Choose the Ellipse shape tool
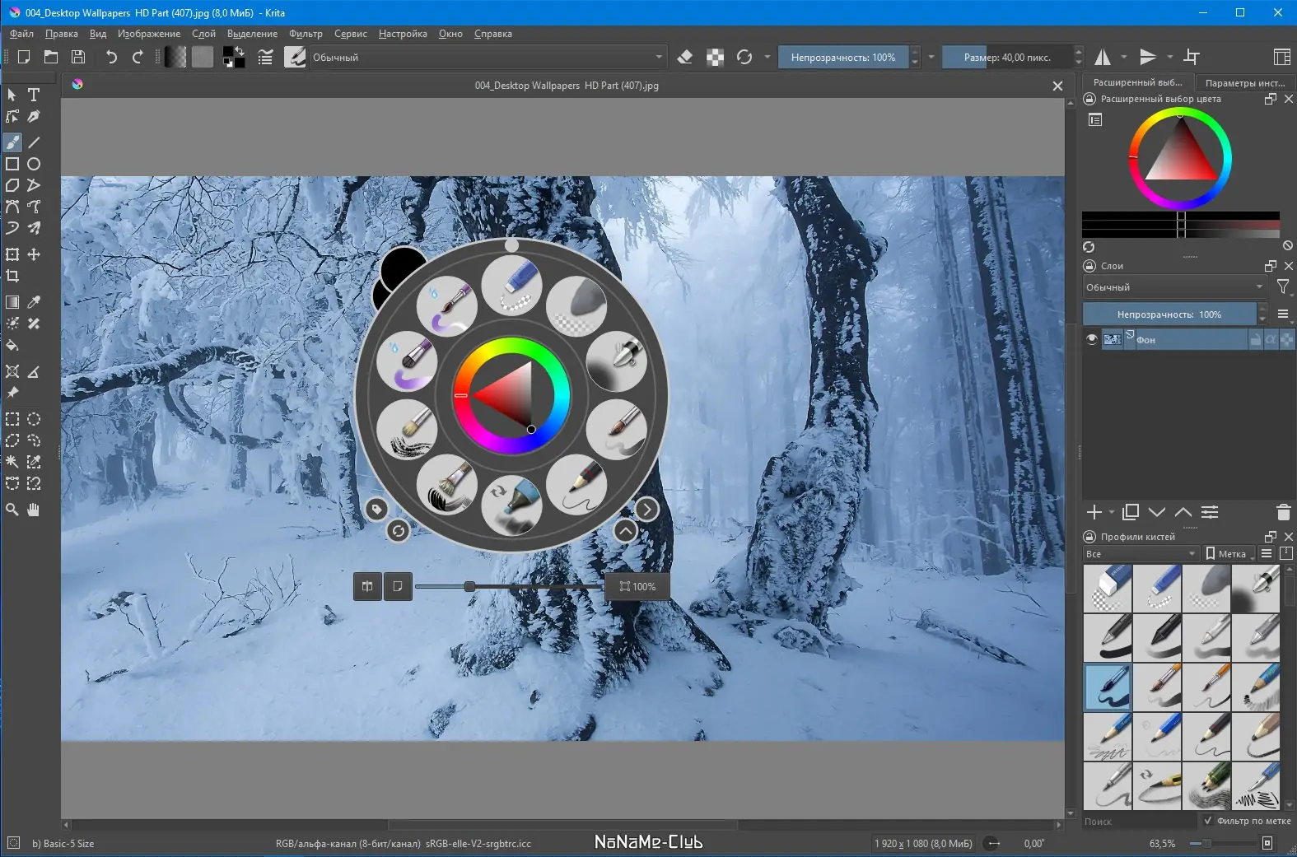The width and height of the screenshot is (1297, 857). click(34, 164)
